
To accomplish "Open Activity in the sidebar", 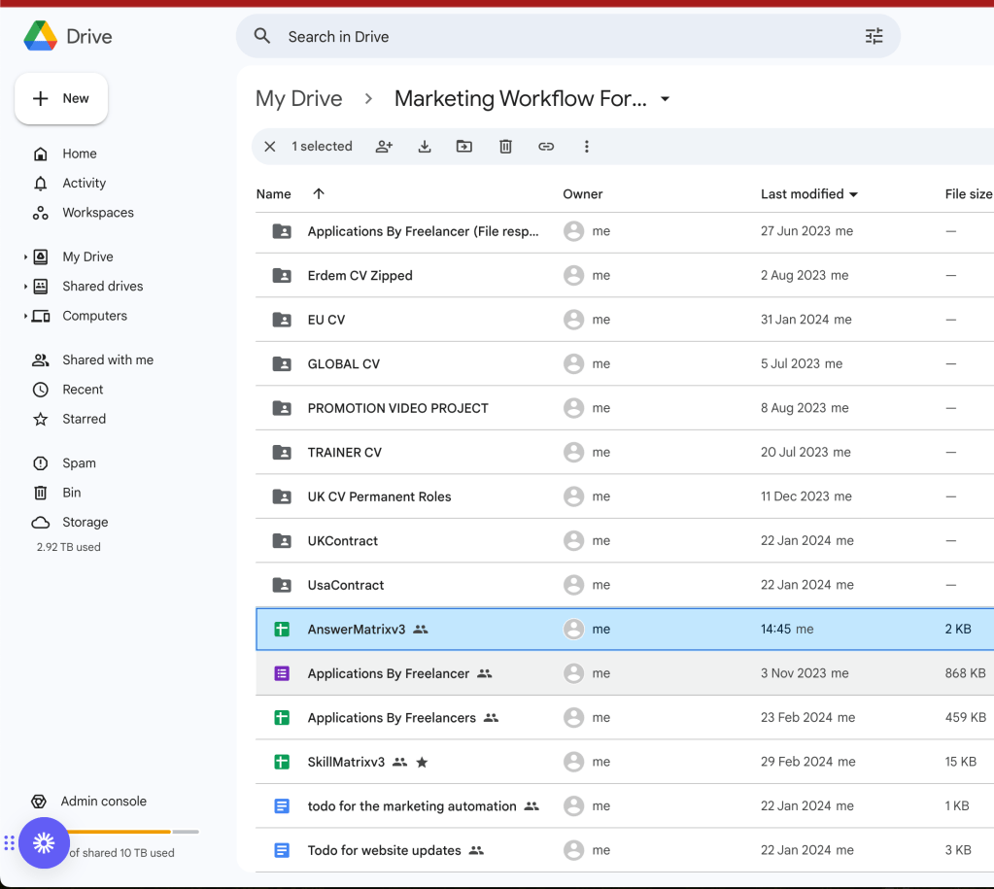I will coord(84,184).
